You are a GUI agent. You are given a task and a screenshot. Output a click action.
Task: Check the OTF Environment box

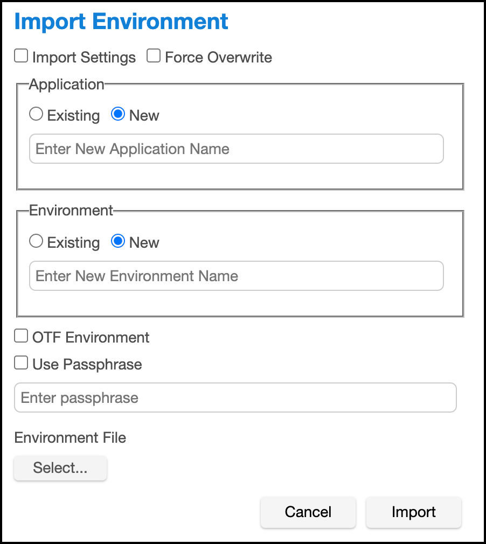coord(22,337)
